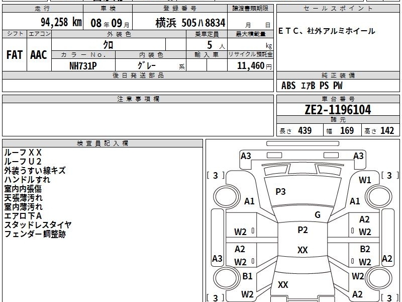
Task: Click the 外装色 header
Action: tap(119, 34)
